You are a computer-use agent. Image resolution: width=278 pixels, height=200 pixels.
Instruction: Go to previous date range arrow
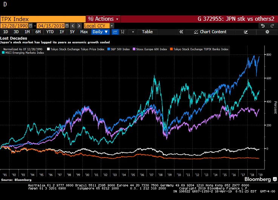pyautogui.click(x=73, y=26)
